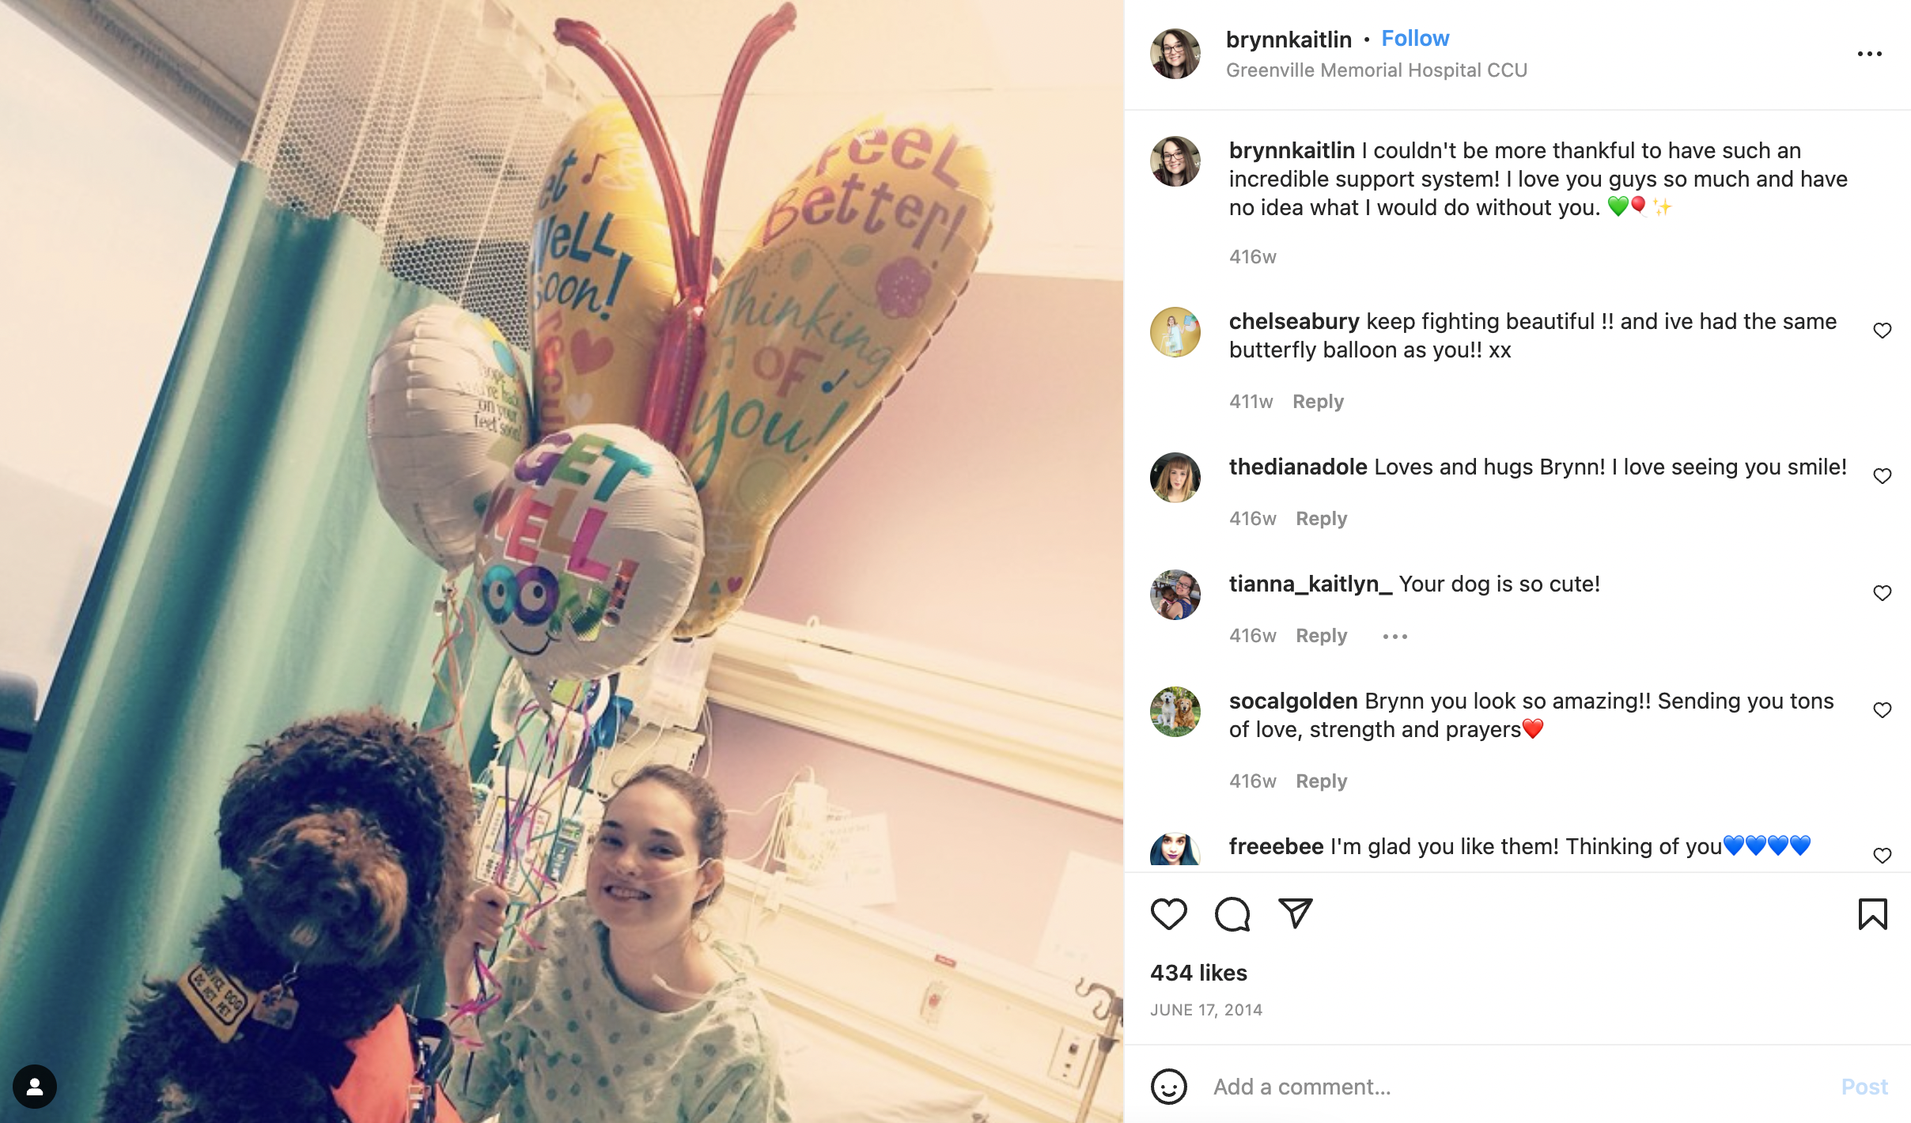1911x1123 pixels.
Task: Like freeebee's comment heart
Action: click(1882, 856)
